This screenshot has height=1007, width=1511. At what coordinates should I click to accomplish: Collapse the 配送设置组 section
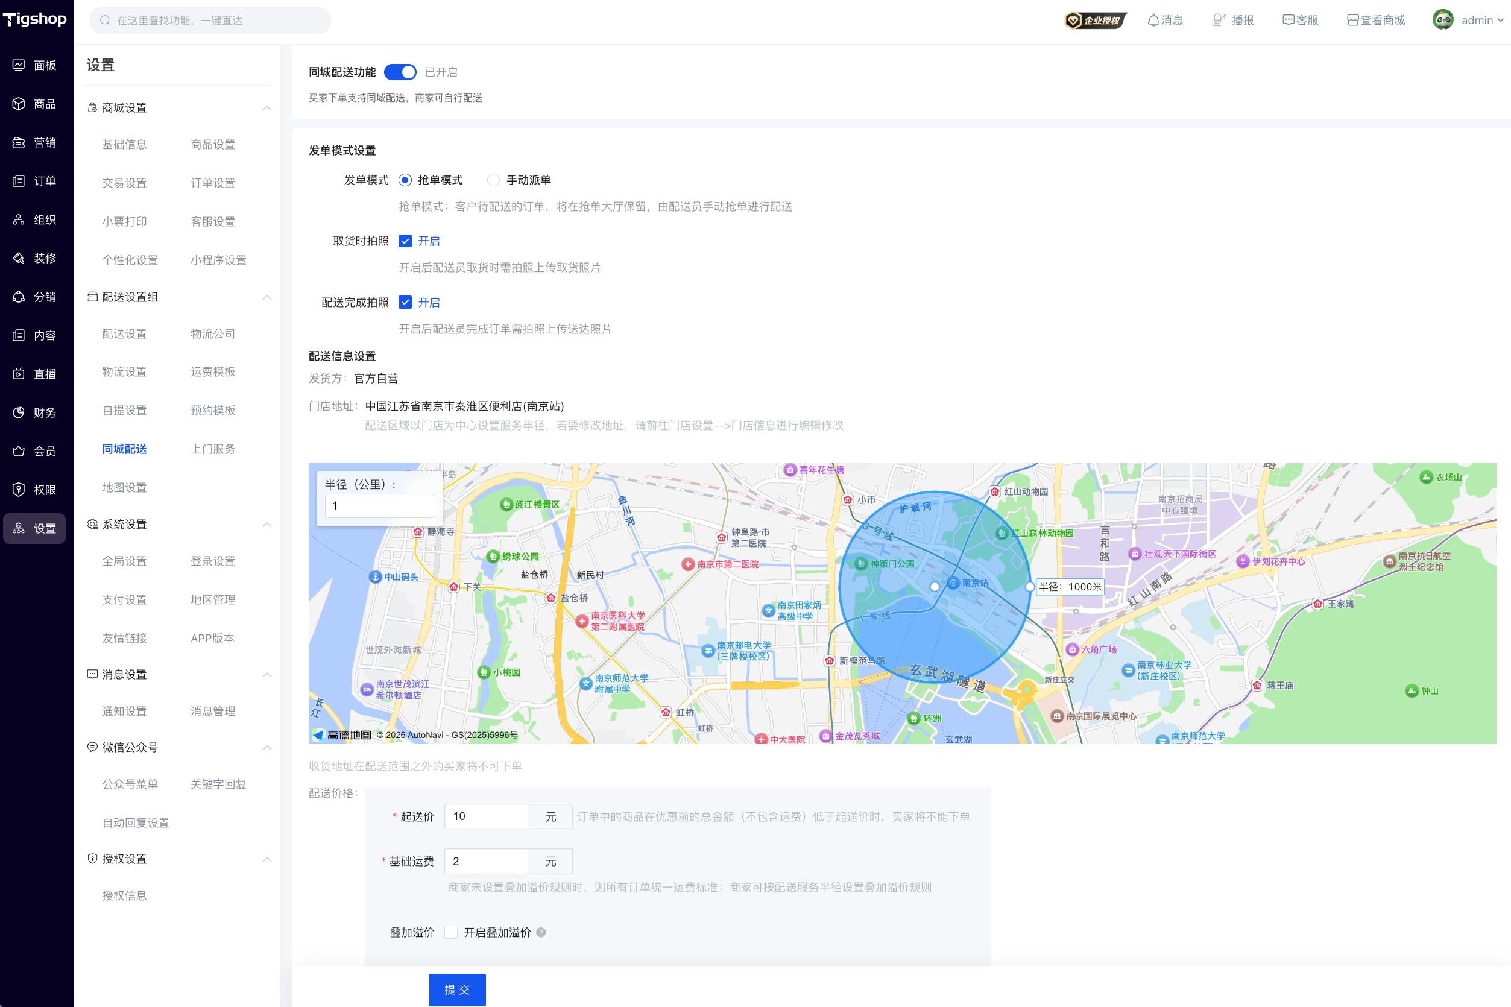pyautogui.click(x=267, y=297)
